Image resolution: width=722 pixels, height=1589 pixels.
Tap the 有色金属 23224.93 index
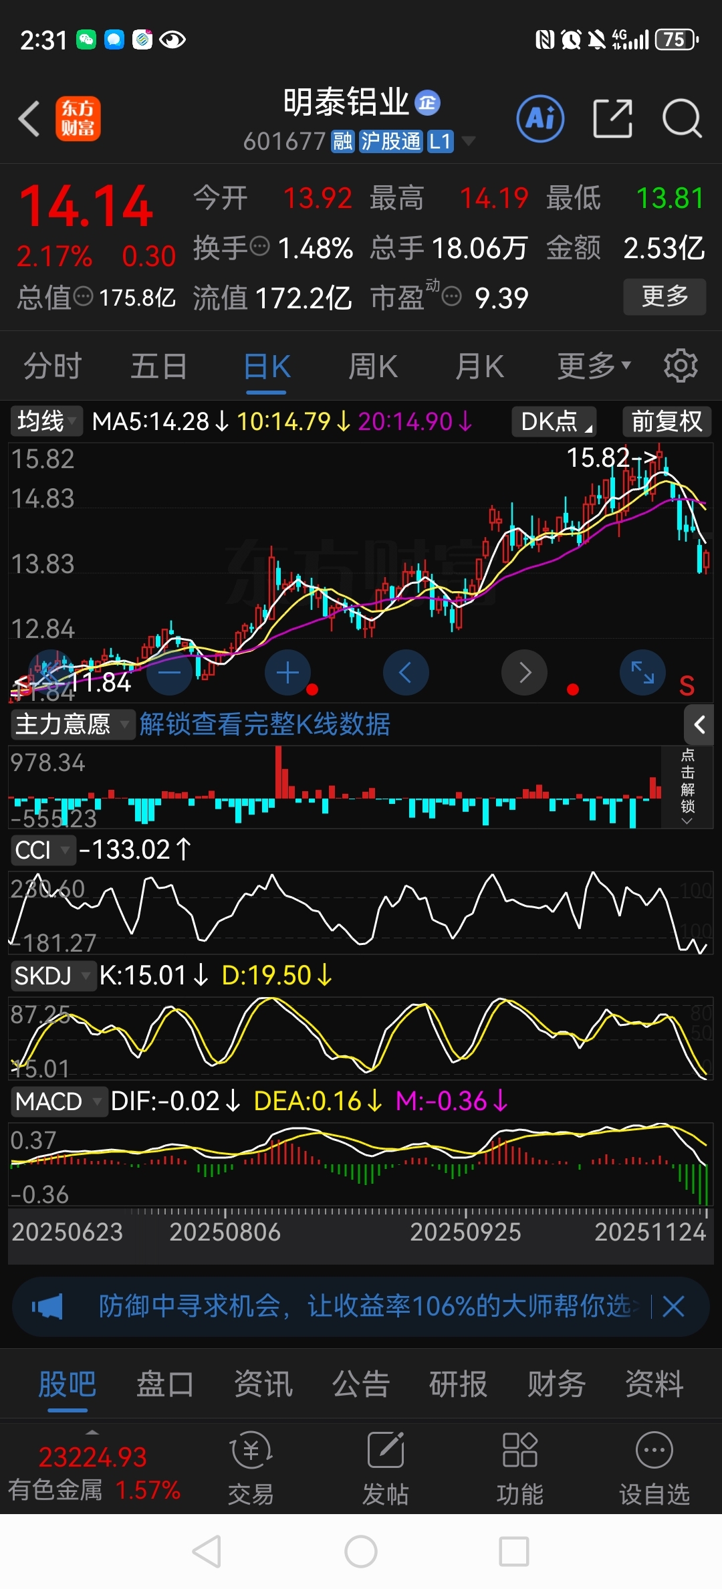[94, 1473]
